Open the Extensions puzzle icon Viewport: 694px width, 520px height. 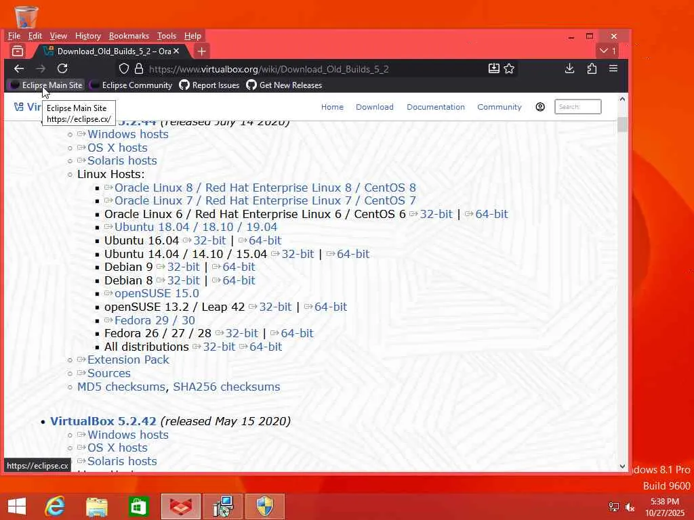click(592, 68)
